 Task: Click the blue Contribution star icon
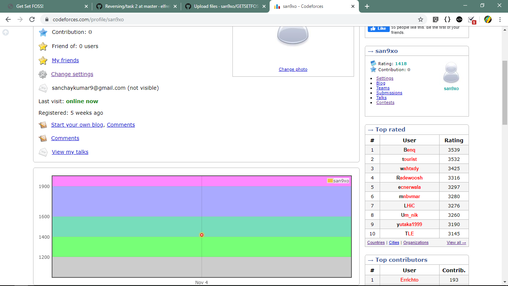(x=43, y=32)
